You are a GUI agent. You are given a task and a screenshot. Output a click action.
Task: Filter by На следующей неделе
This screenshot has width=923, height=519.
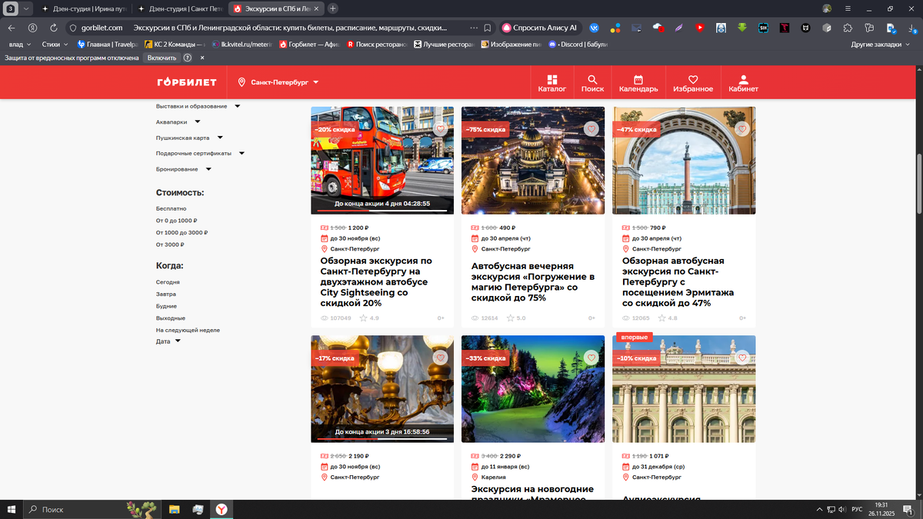(188, 330)
